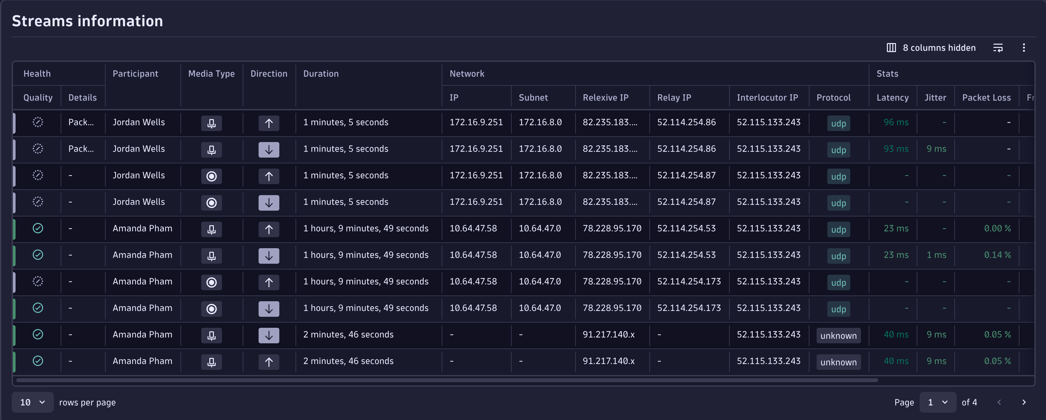Click the unknown protocol badge in last row
Image resolution: width=1046 pixels, height=420 pixels.
pos(838,362)
